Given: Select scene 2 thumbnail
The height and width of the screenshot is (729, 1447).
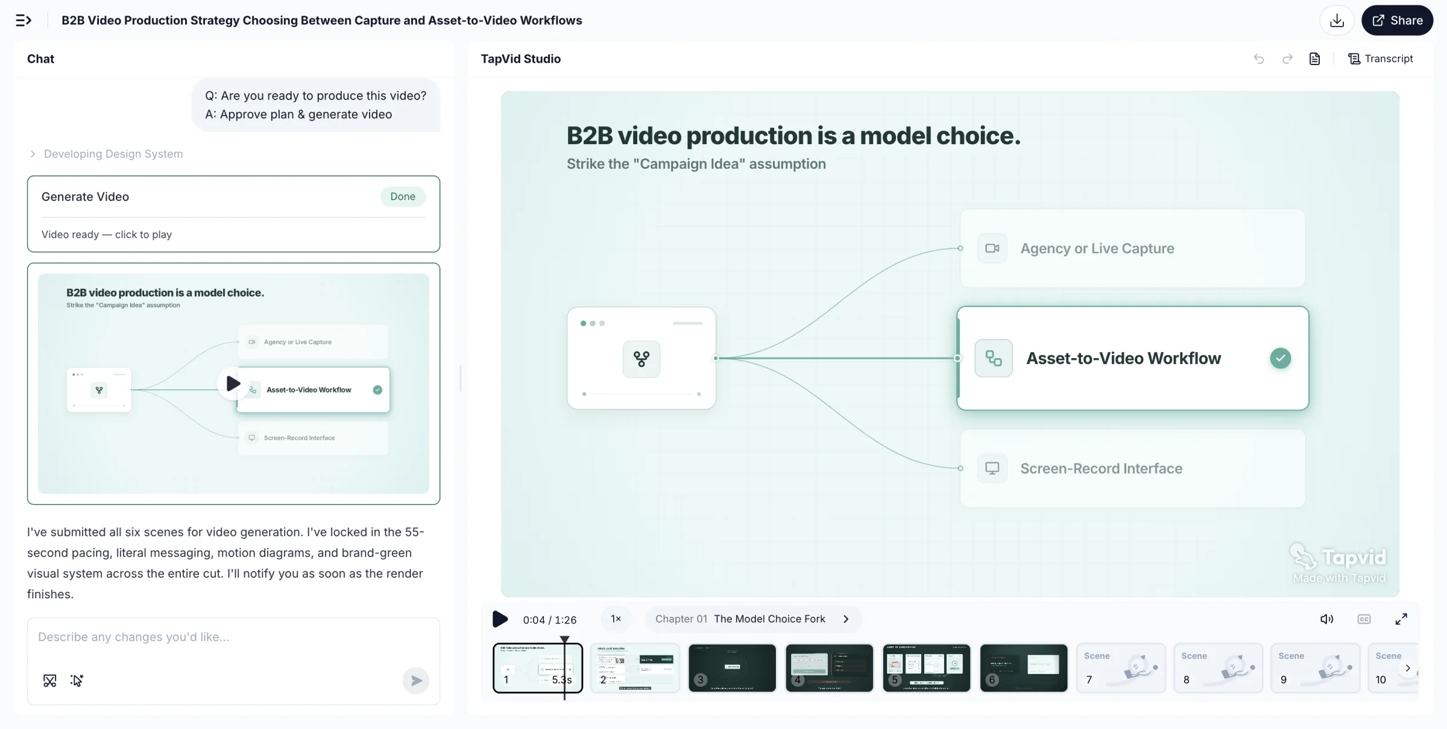Looking at the screenshot, I should (635, 668).
